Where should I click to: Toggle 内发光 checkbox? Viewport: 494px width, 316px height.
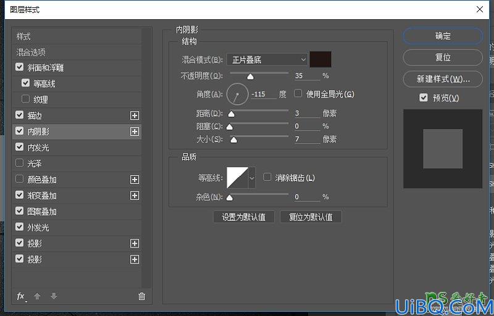click(x=20, y=147)
